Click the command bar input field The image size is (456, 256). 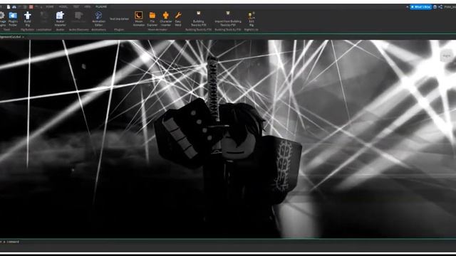pos(228,242)
